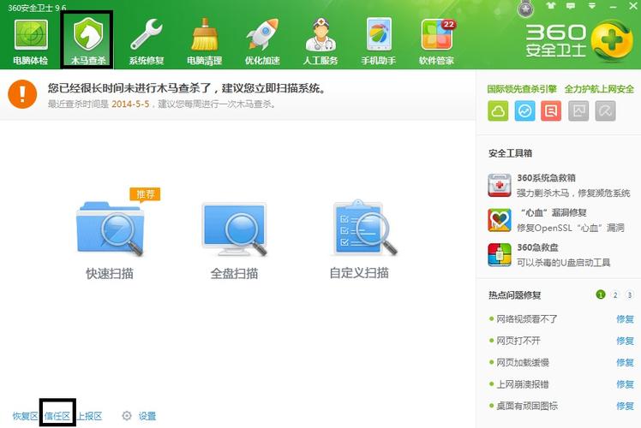Click 网络视频看不了 item text
Viewport: 641px width, 428px height.
click(x=526, y=319)
